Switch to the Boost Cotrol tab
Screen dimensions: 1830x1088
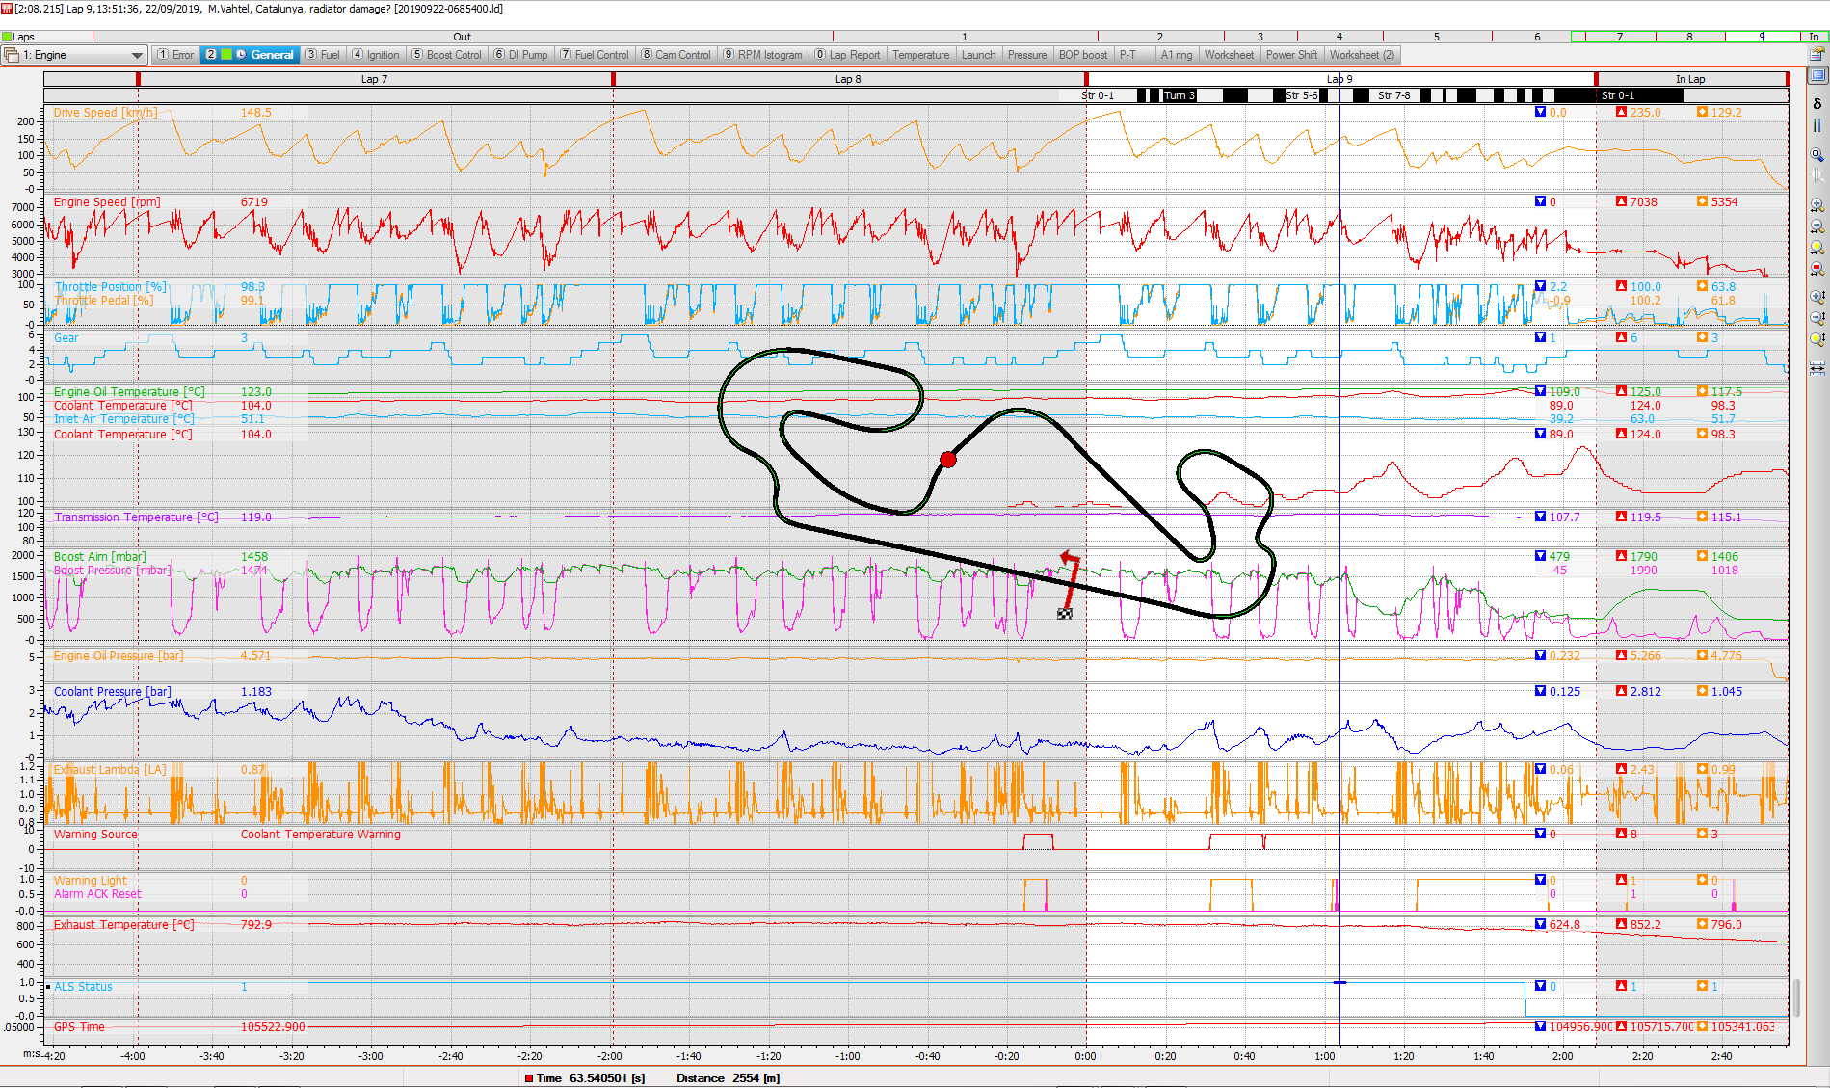click(x=447, y=55)
